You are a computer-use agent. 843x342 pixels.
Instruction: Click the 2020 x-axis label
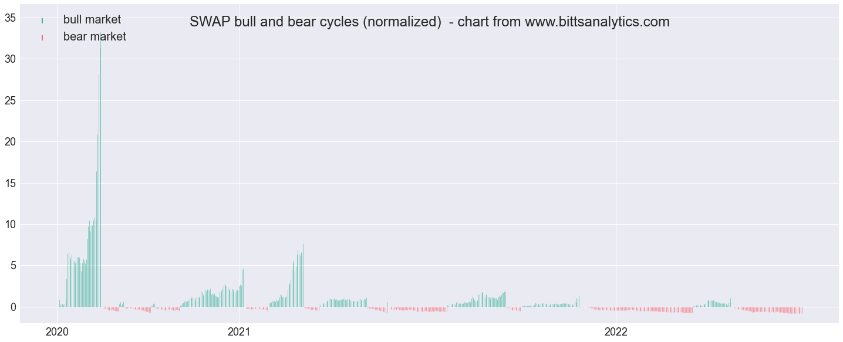point(58,331)
